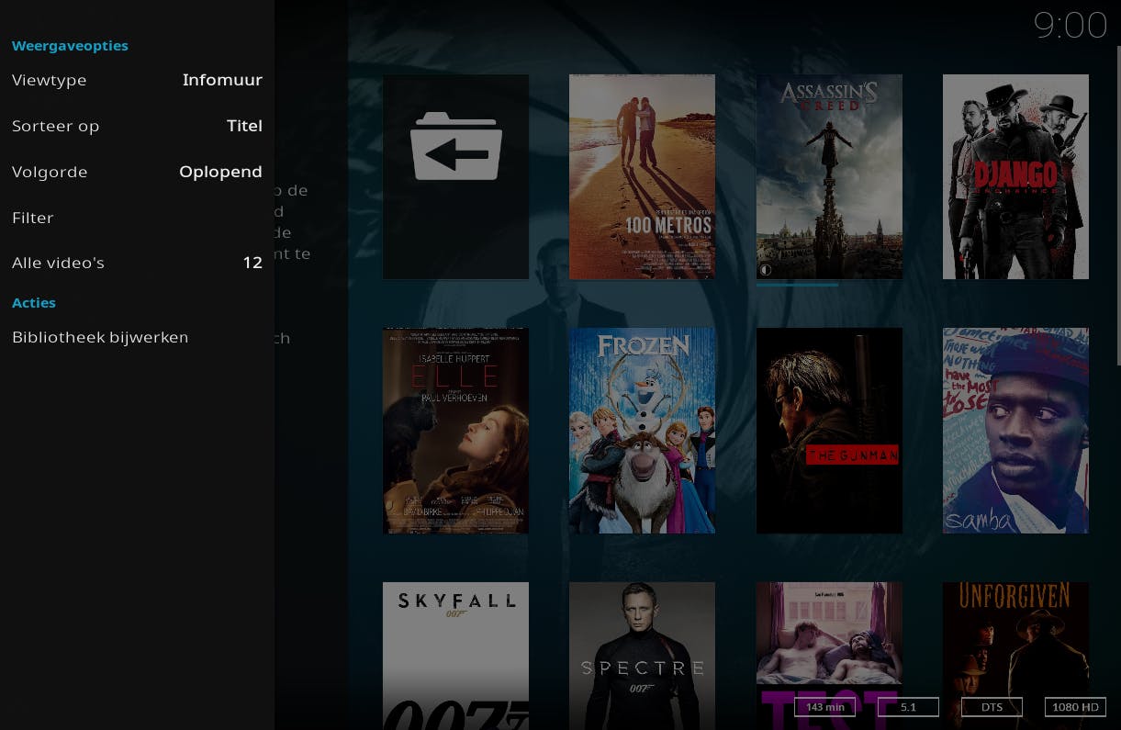
Task: Click the Acties section header
Action: (x=34, y=303)
